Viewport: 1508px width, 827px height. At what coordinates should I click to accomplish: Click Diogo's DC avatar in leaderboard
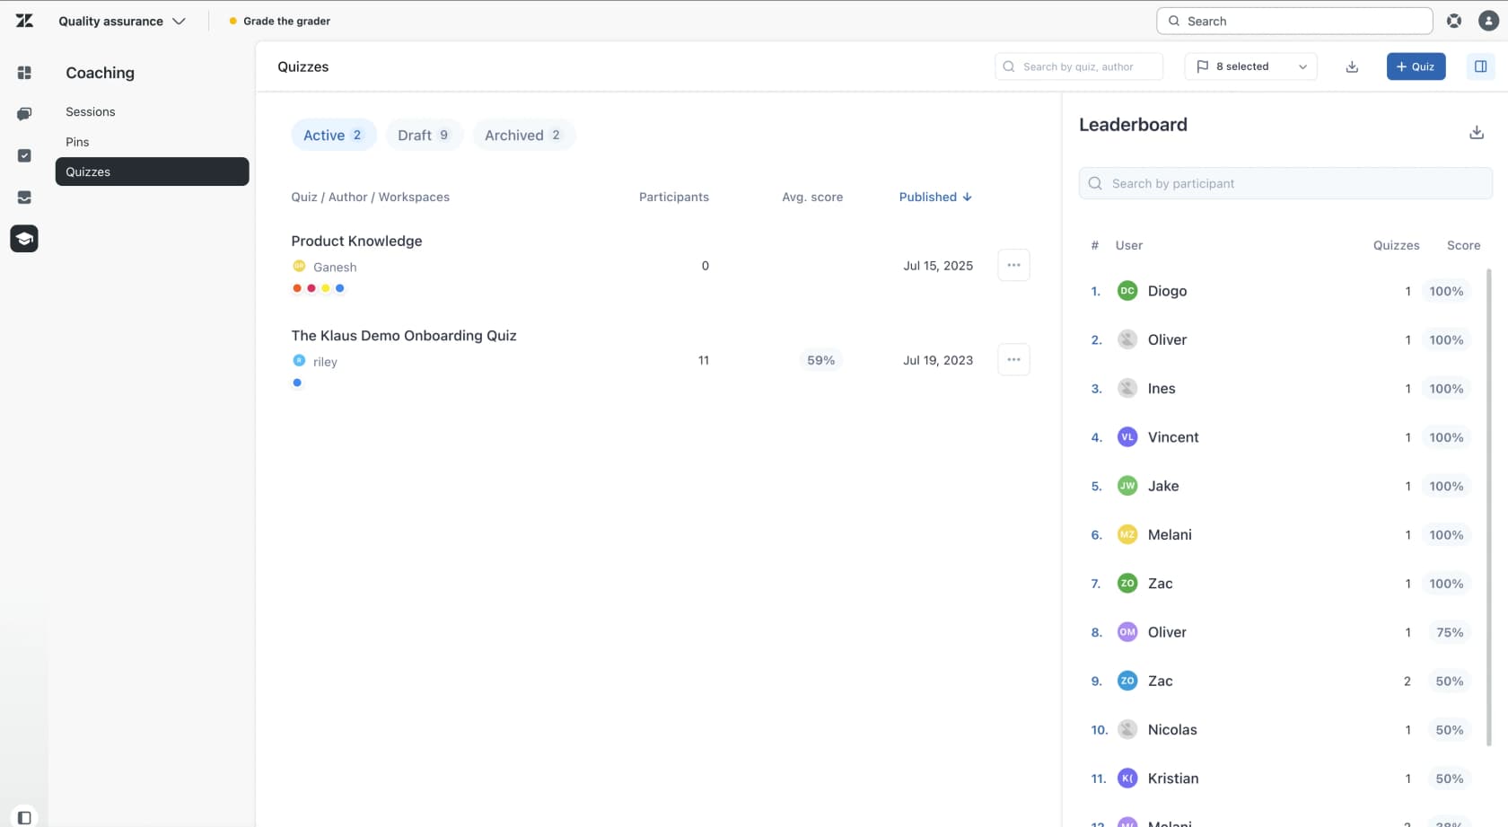[x=1127, y=291]
